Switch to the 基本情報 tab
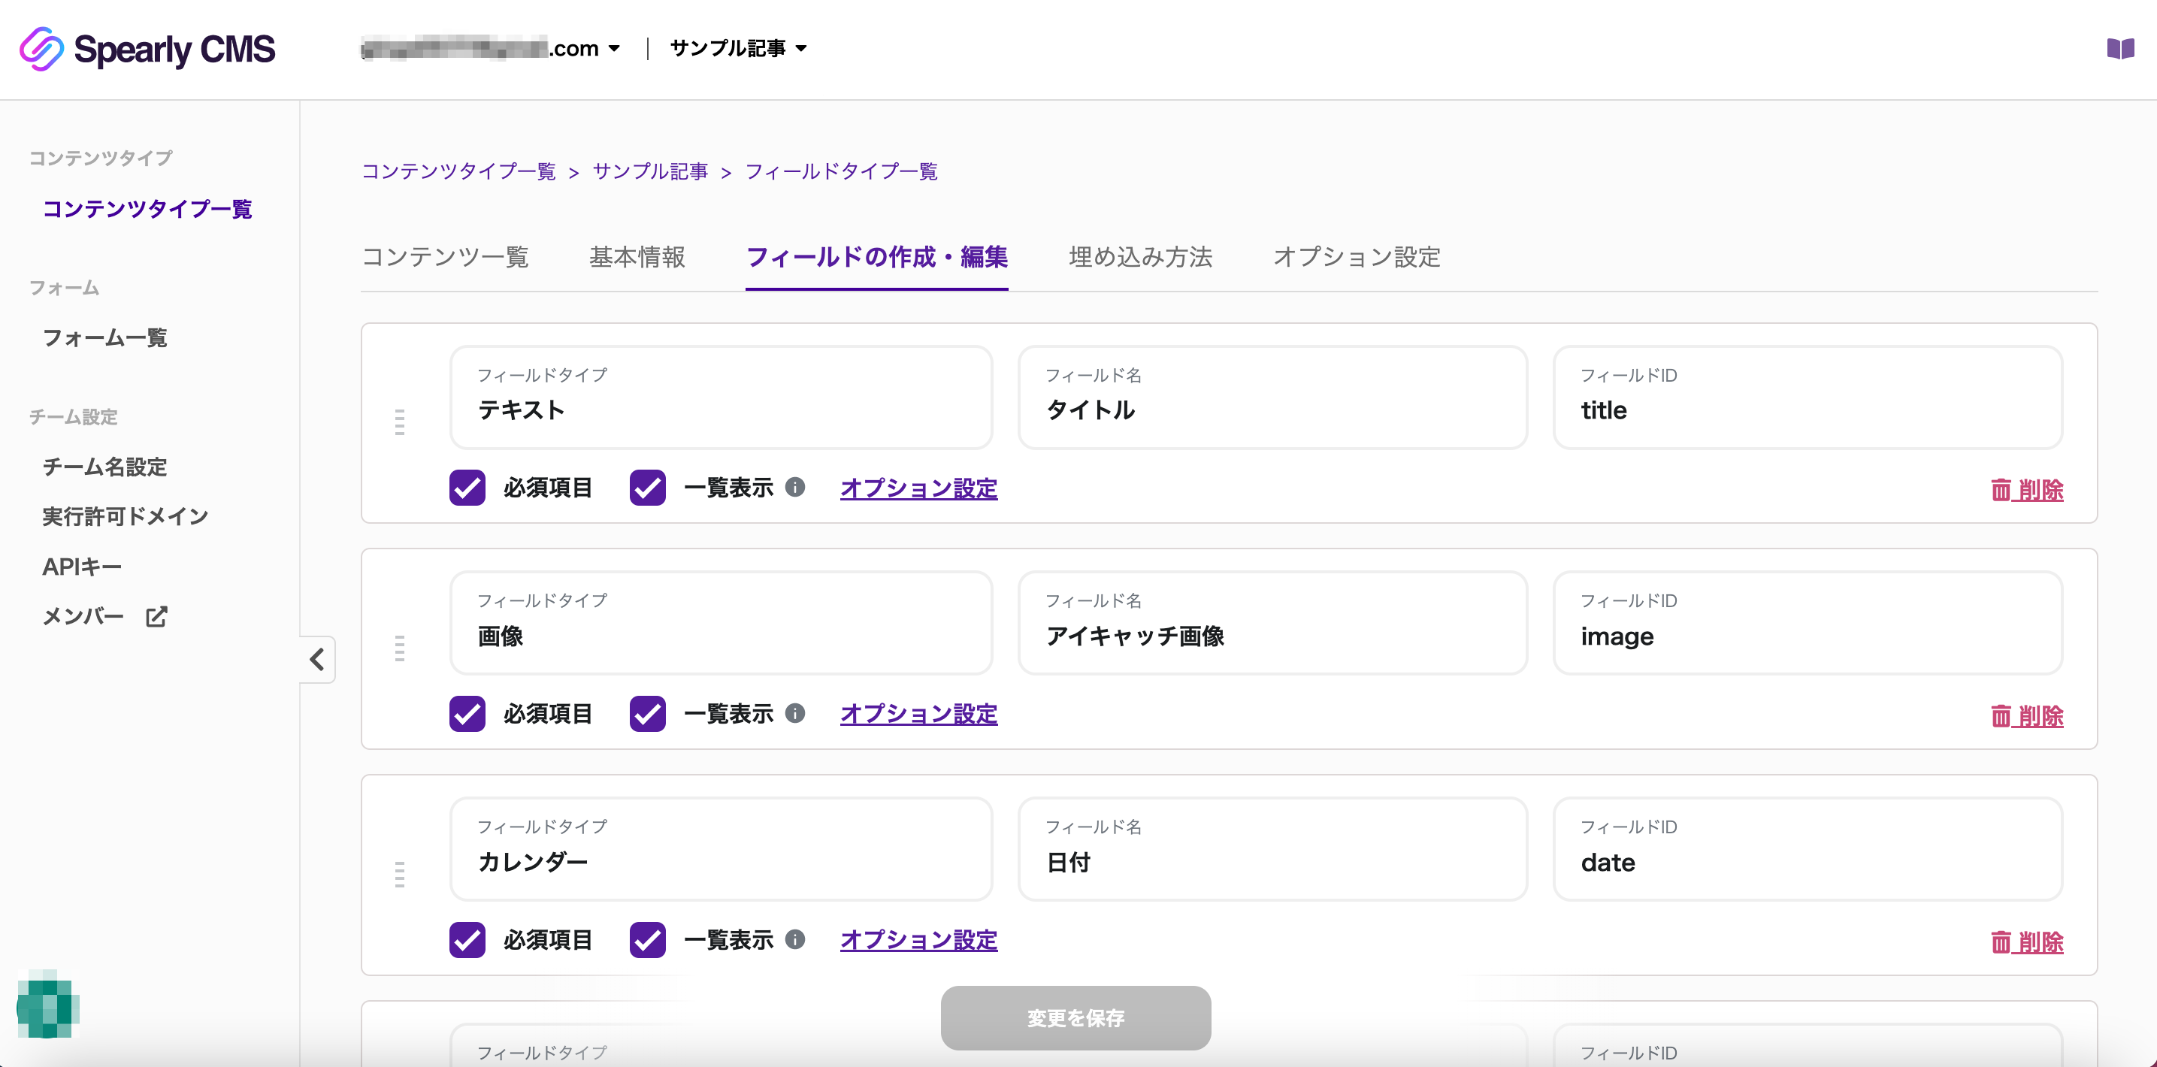 pos(637,257)
